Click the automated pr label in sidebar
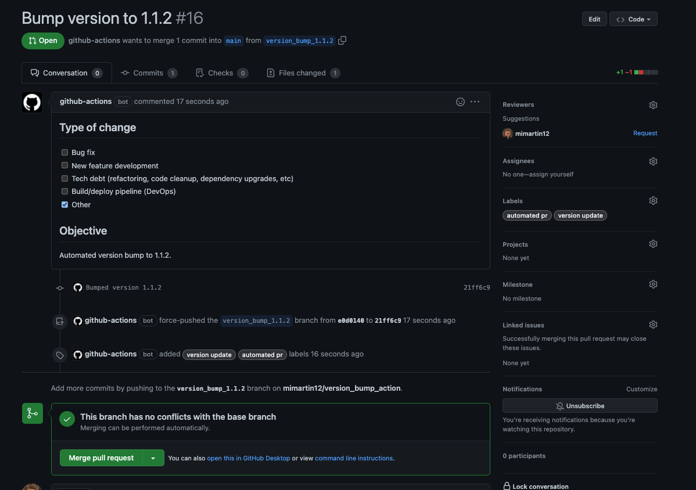This screenshot has height=490, width=696. coord(527,215)
